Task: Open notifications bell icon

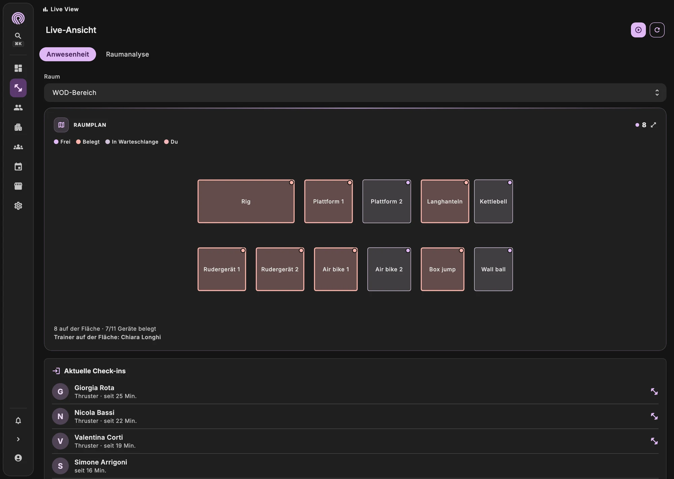Action: pos(18,420)
